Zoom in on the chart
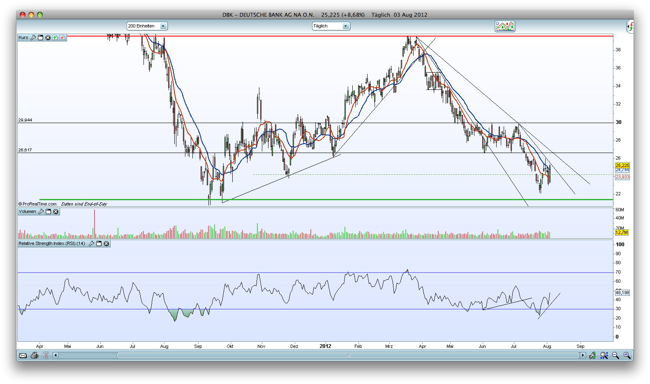 pyautogui.click(x=627, y=355)
